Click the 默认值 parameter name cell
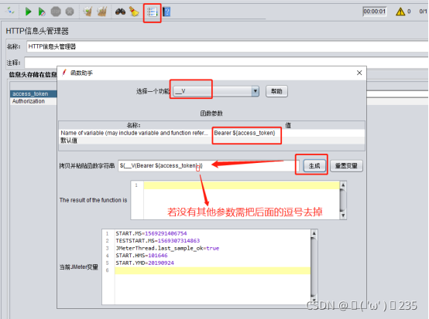The image size is (429, 319). coord(136,141)
